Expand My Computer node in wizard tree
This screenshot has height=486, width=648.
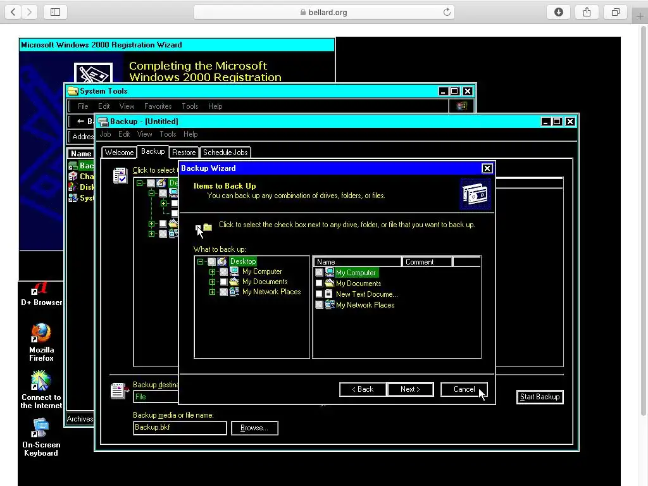[212, 271]
